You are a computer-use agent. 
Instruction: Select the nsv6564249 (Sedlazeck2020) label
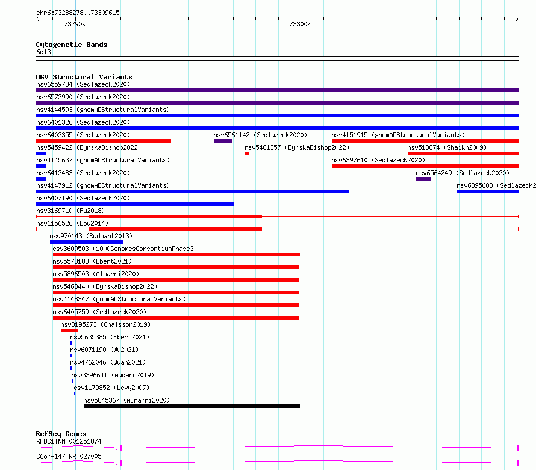[463, 173]
